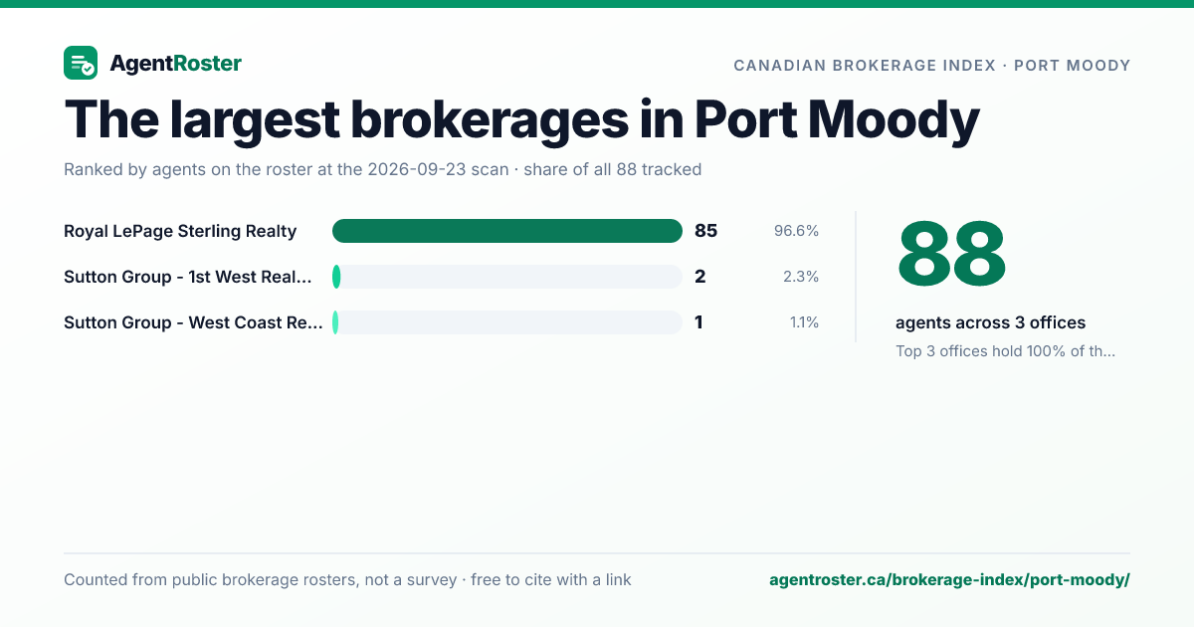Select the Sutton Group - West Coast Realty label
This screenshot has height=627, width=1194.
coord(193,322)
